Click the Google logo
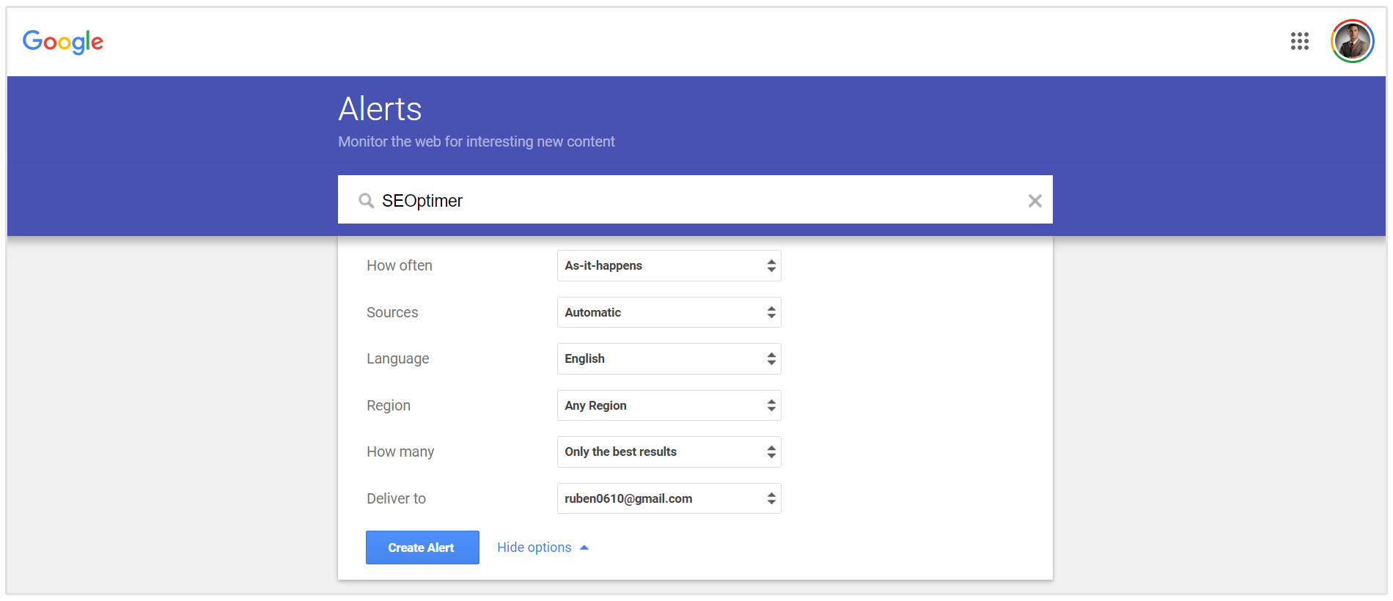1393x601 pixels. click(63, 42)
